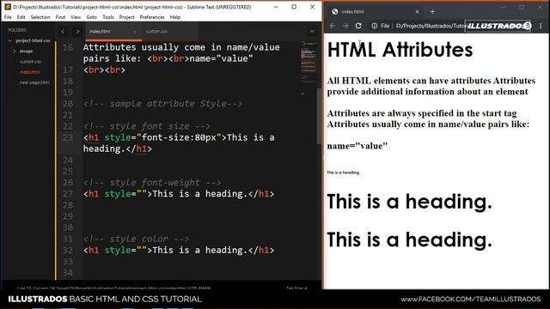This screenshot has height=309, width=550.
Task: Open the Selection menu
Action: tap(40, 17)
